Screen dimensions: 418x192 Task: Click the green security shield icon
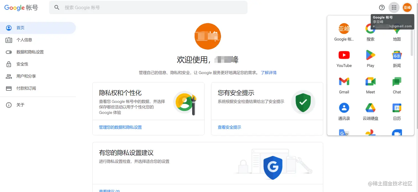[x=303, y=102]
